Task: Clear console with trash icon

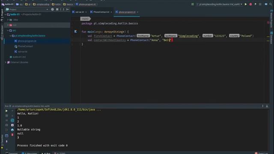Action: coord(12,135)
